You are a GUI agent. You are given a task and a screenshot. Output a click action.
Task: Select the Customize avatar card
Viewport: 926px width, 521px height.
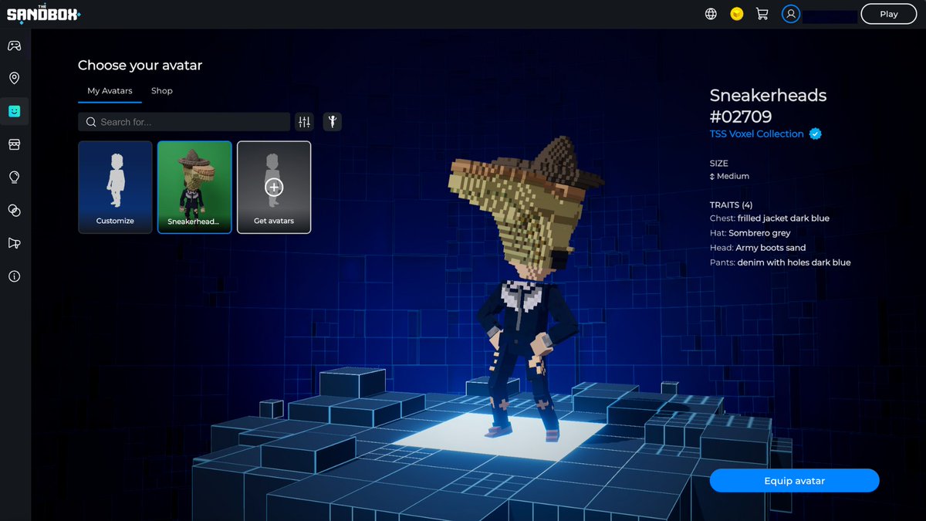(115, 187)
